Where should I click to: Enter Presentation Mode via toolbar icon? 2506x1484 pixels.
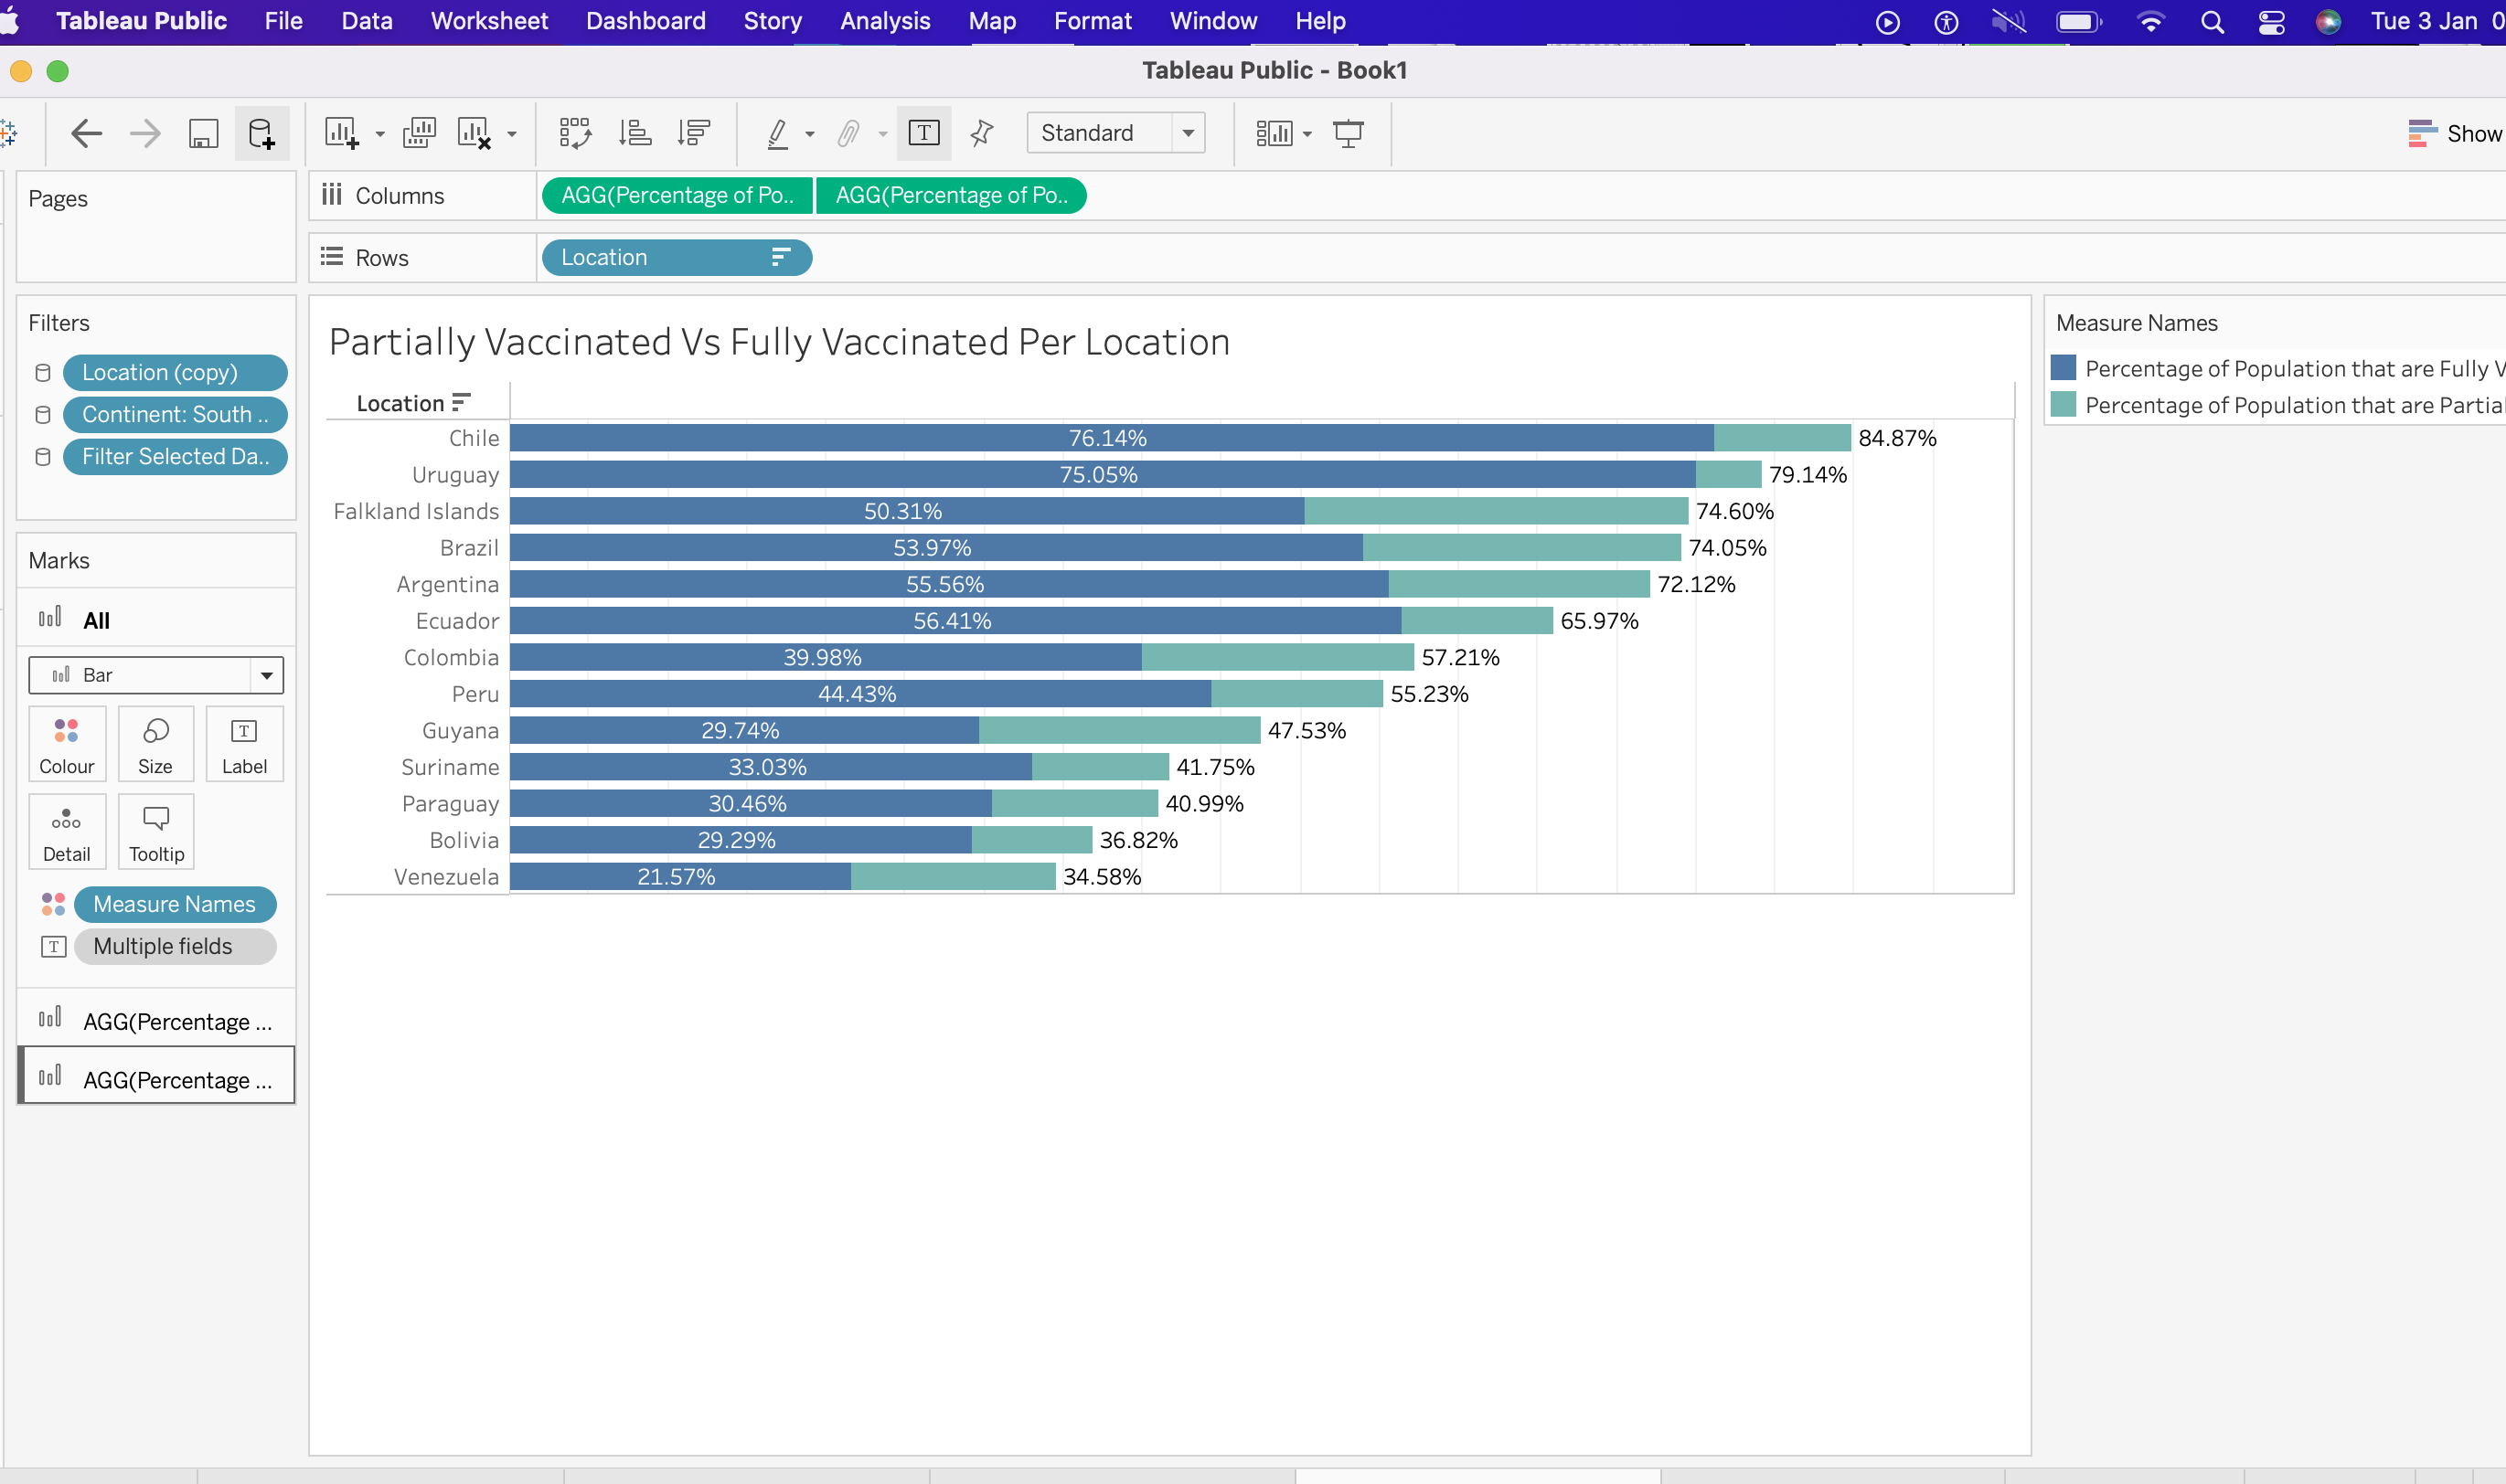[1349, 132]
